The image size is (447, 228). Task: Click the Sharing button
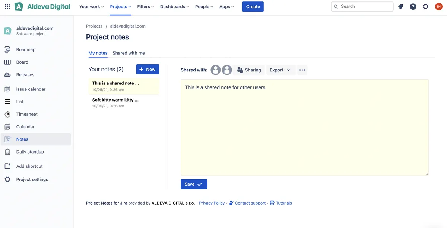[249, 70]
